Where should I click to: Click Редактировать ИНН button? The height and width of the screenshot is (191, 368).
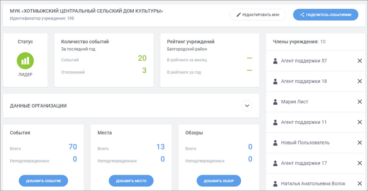click(x=258, y=15)
